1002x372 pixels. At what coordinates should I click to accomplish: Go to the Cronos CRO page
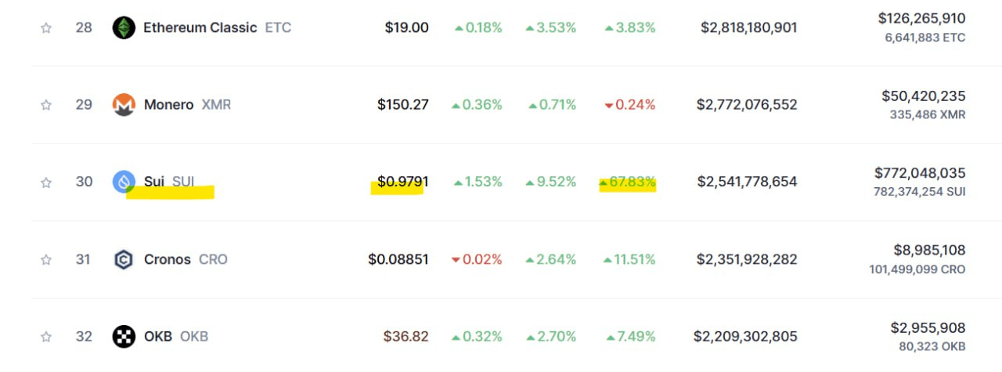pos(186,259)
